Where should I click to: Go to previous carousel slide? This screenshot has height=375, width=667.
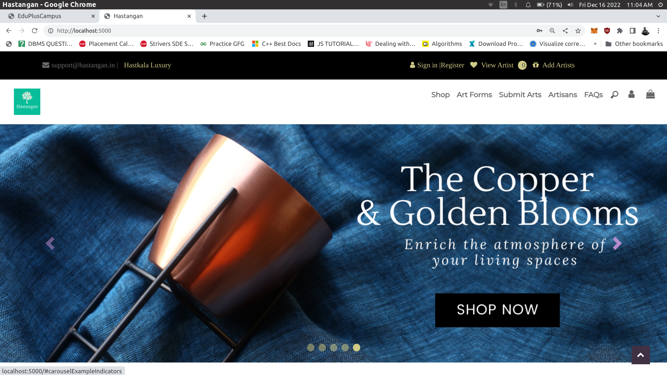coord(50,243)
